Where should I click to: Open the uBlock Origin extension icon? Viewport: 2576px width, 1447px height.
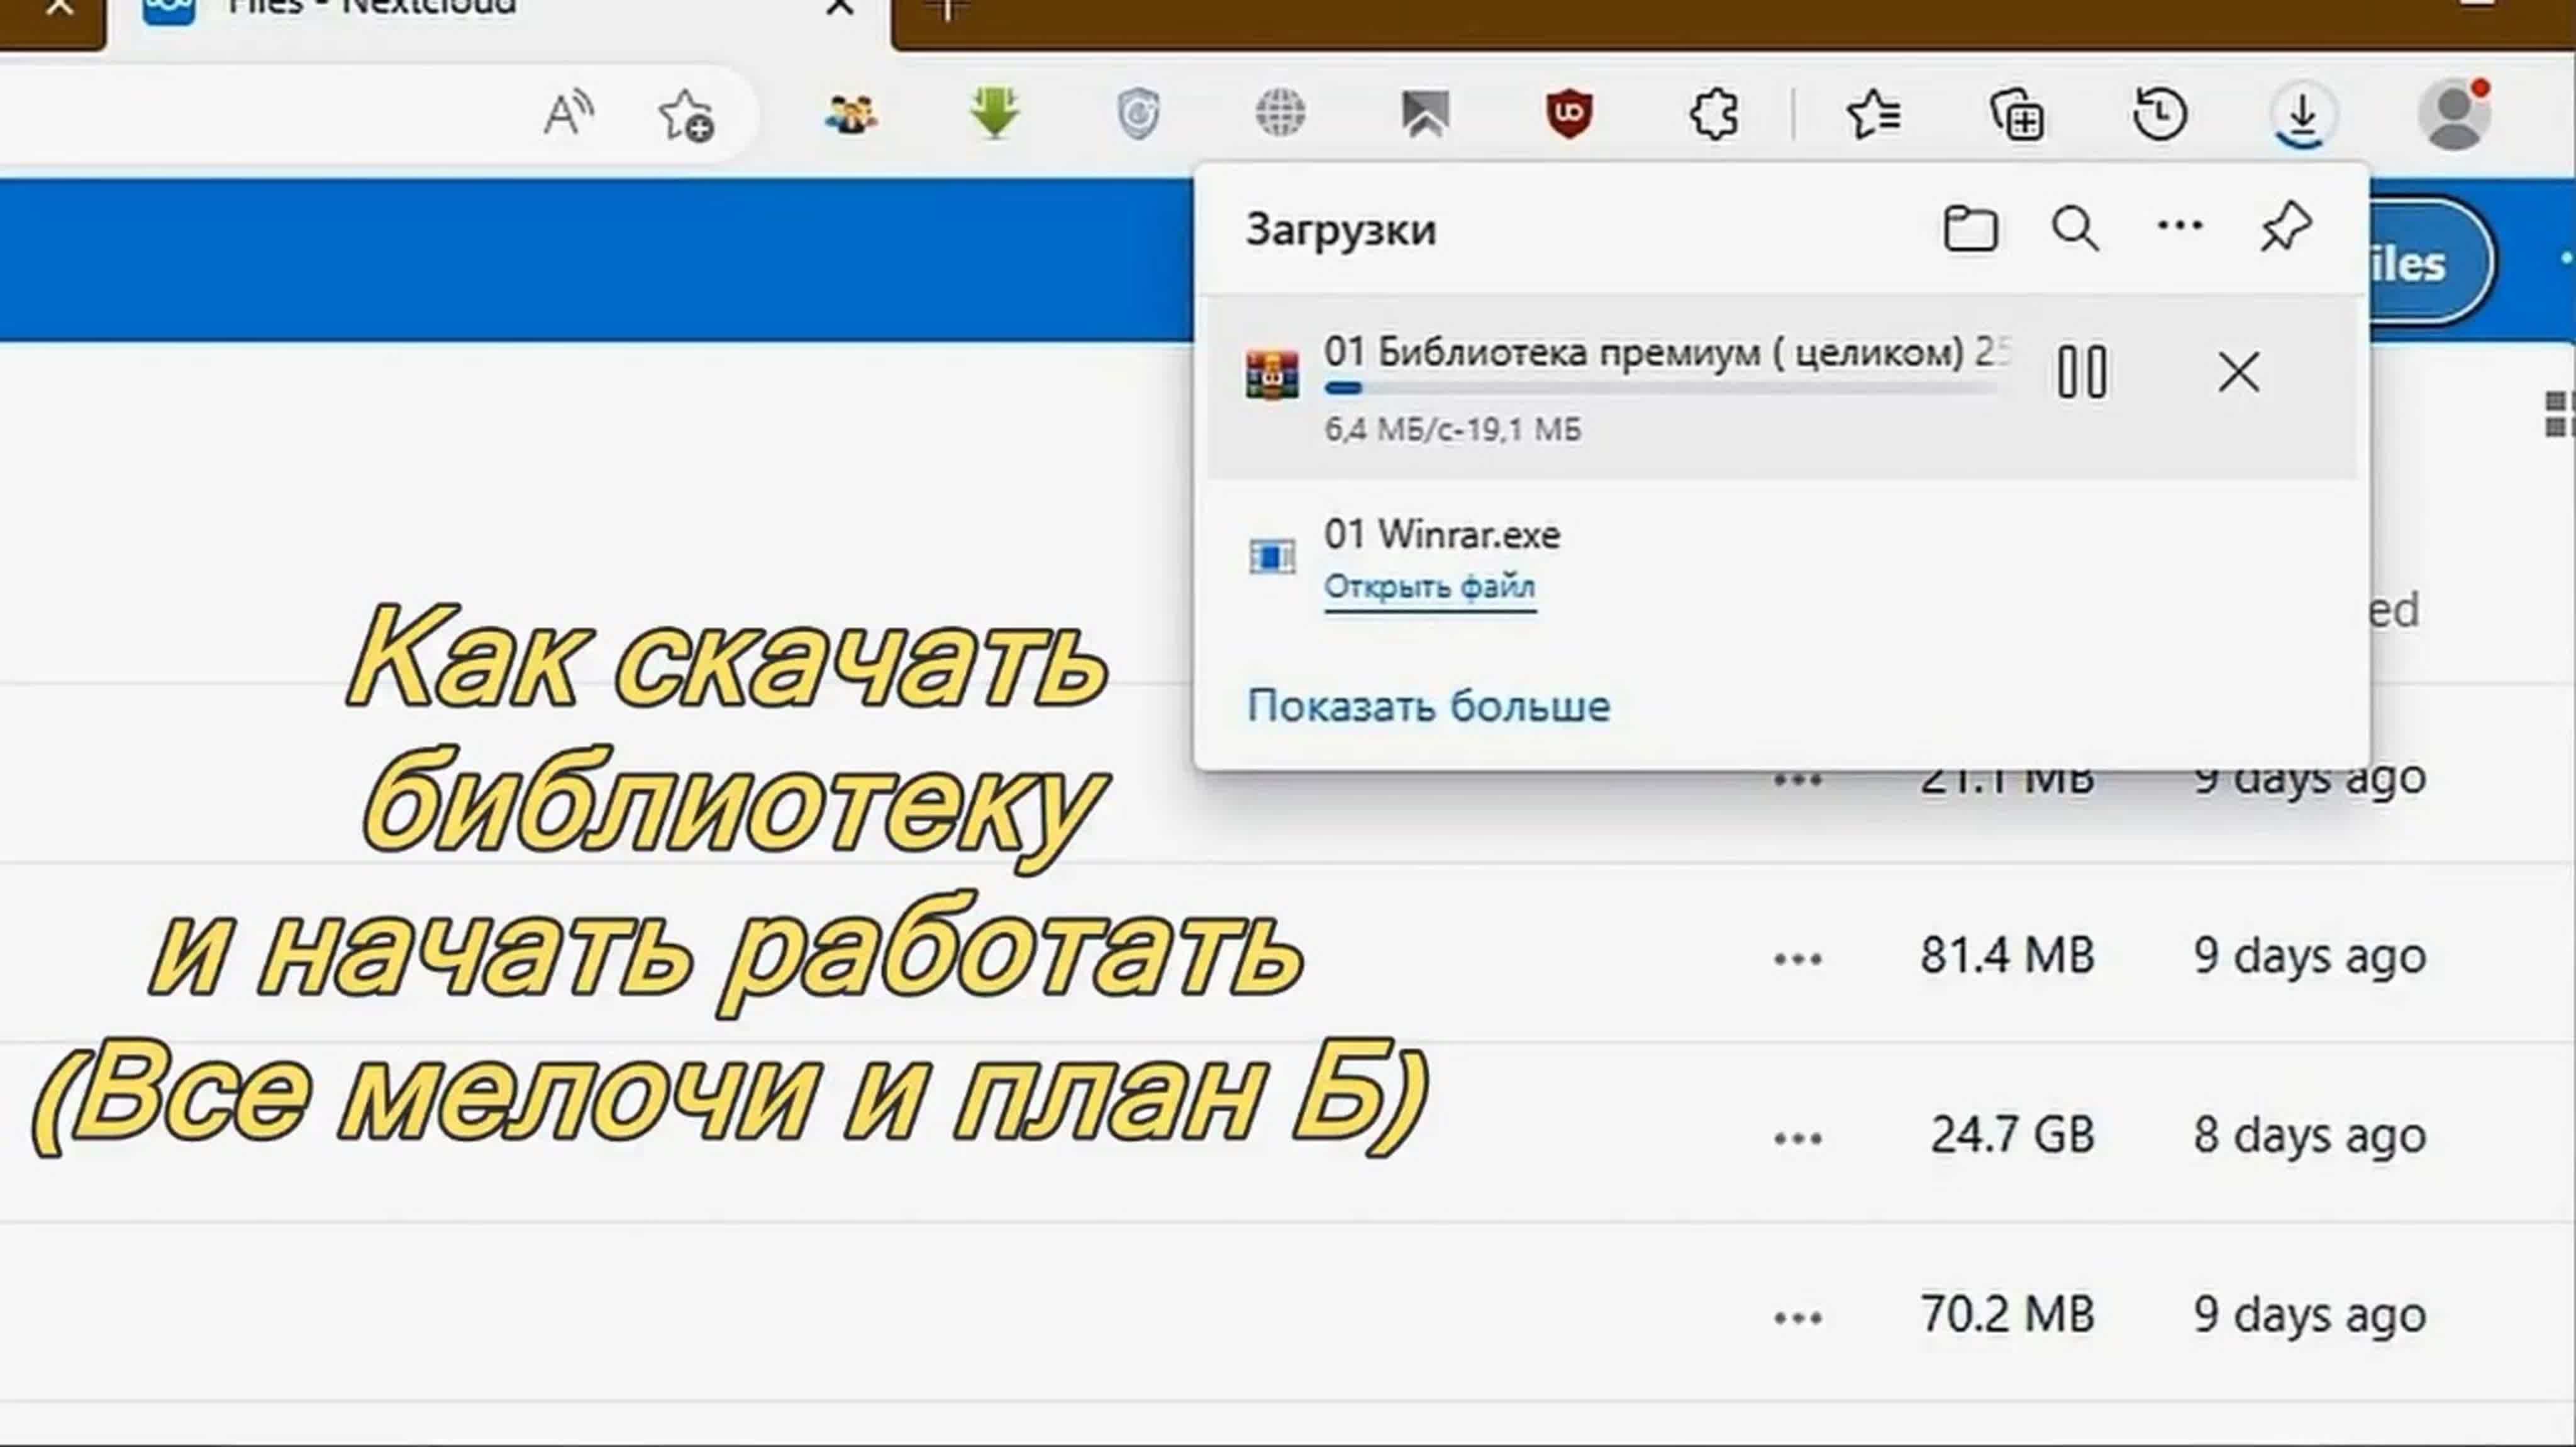(x=1571, y=113)
